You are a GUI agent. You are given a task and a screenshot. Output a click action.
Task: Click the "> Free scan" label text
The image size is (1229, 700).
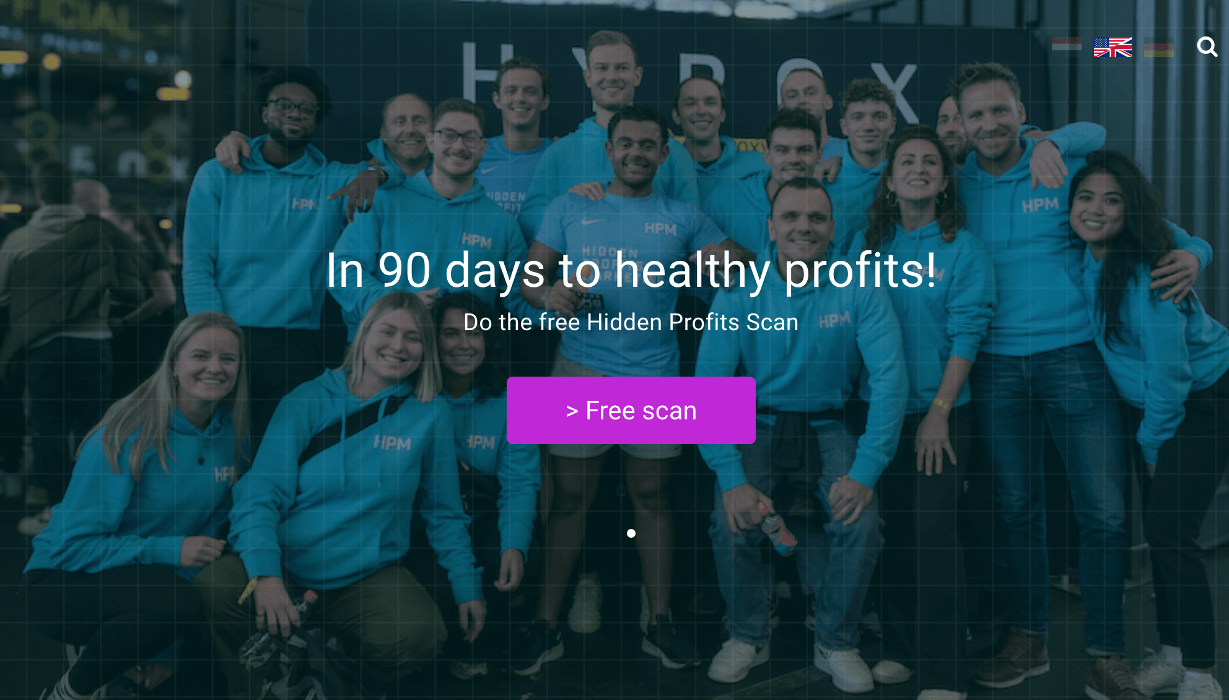click(x=631, y=411)
